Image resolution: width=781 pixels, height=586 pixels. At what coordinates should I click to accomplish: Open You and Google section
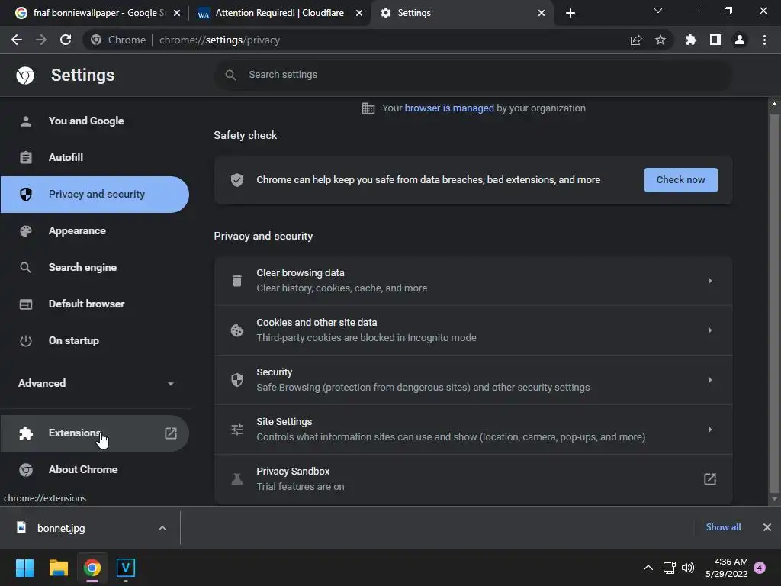click(95, 121)
